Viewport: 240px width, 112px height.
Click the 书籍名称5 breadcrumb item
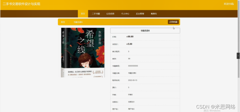(x=78, y=22)
